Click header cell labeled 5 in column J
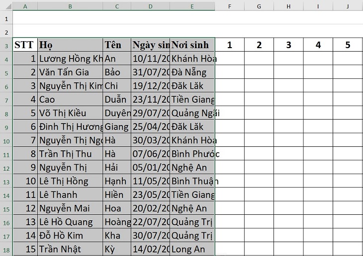This screenshot has width=363, height=256. point(348,45)
